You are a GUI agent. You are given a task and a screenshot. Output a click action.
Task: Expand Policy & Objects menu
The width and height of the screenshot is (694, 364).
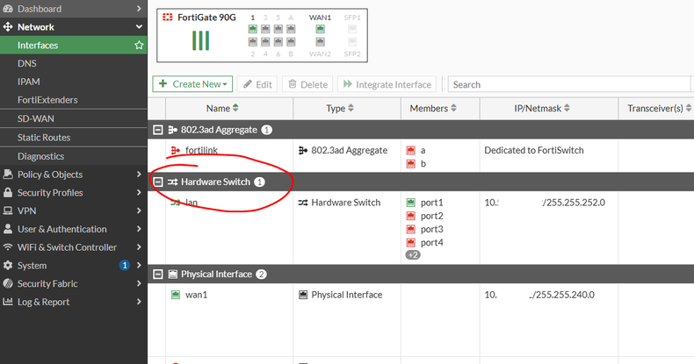click(x=73, y=175)
